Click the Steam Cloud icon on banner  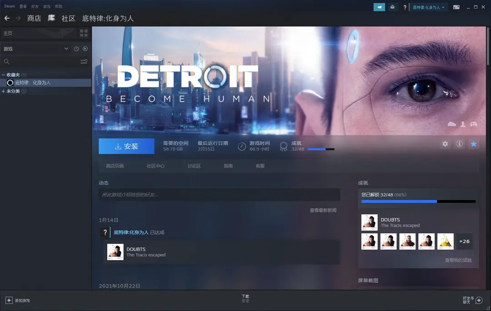coord(452,124)
